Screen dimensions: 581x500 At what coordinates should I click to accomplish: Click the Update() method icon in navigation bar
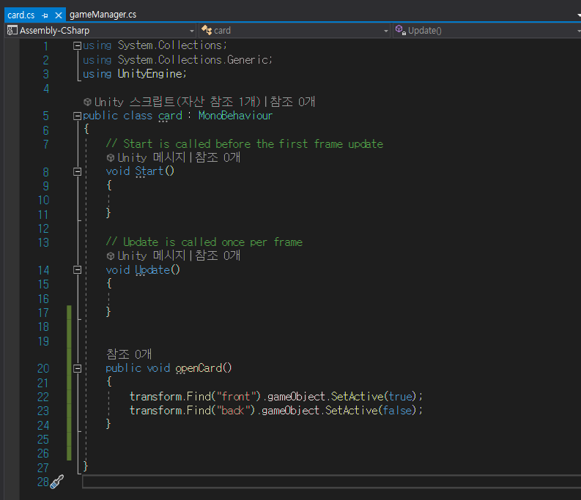400,30
